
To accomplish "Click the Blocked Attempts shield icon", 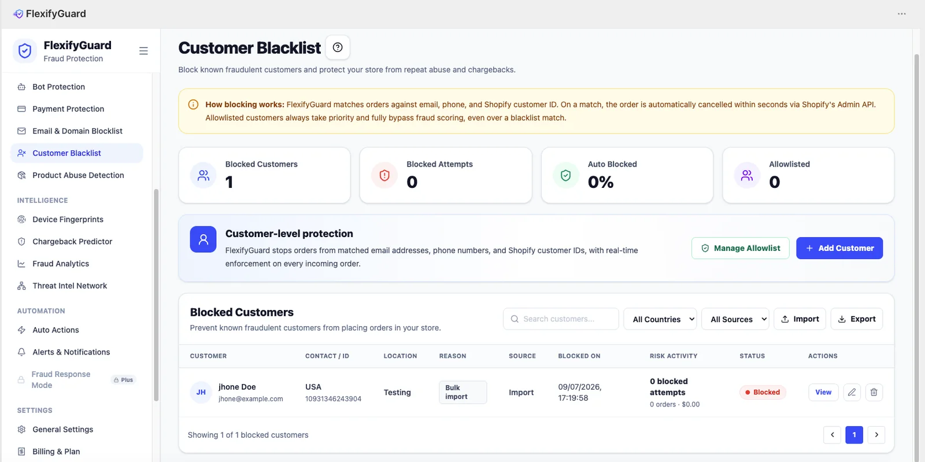I will pos(384,175).
